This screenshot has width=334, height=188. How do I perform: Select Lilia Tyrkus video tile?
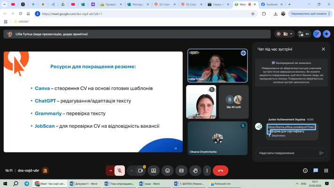[217, 66]
